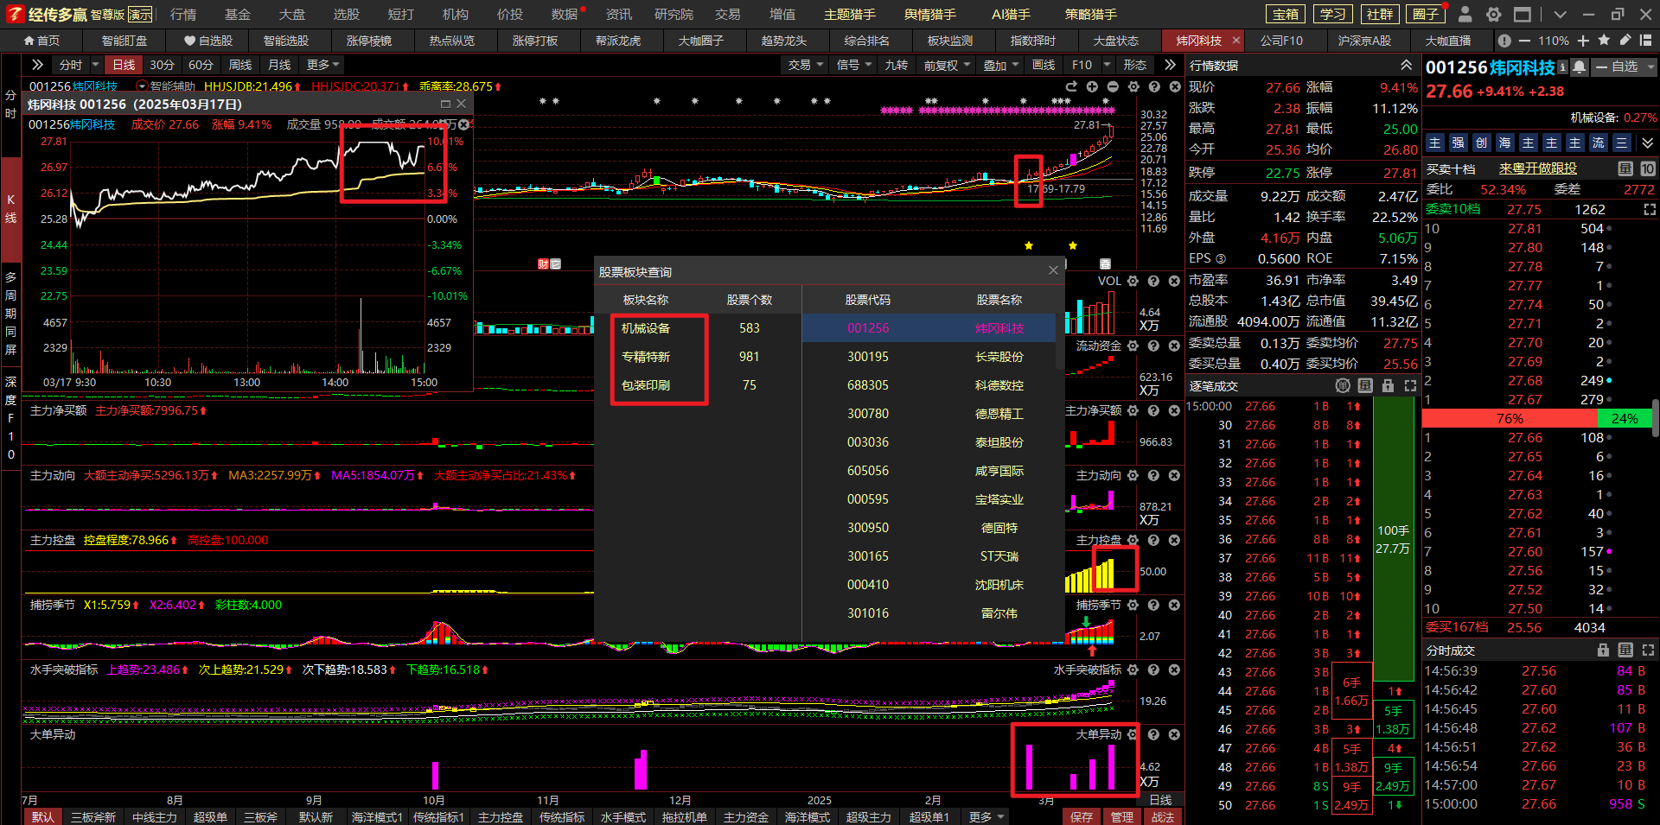
Task: Open K-line chart settings gear icon
Action: coord(1133,86)
